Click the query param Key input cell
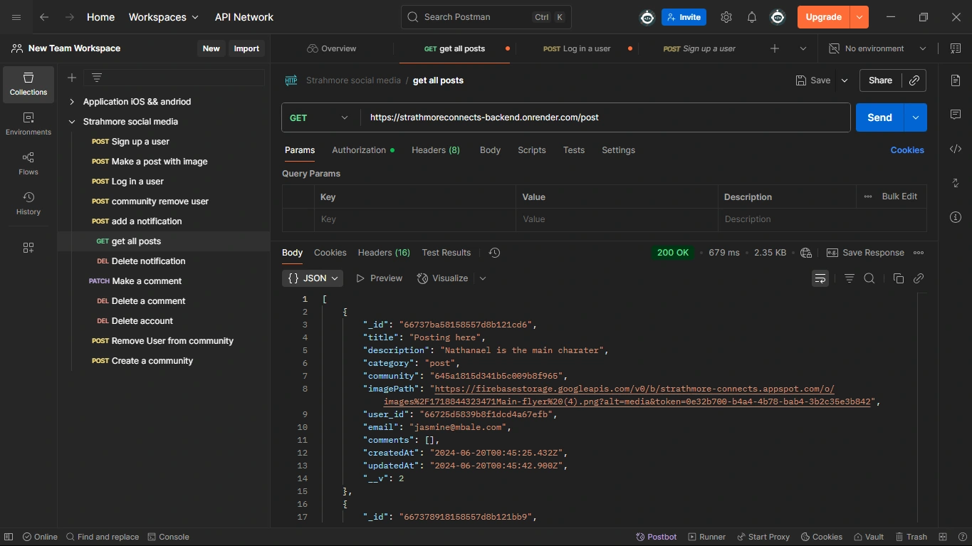The height and width of the screenshot is (546, 972). click(414, 219)
